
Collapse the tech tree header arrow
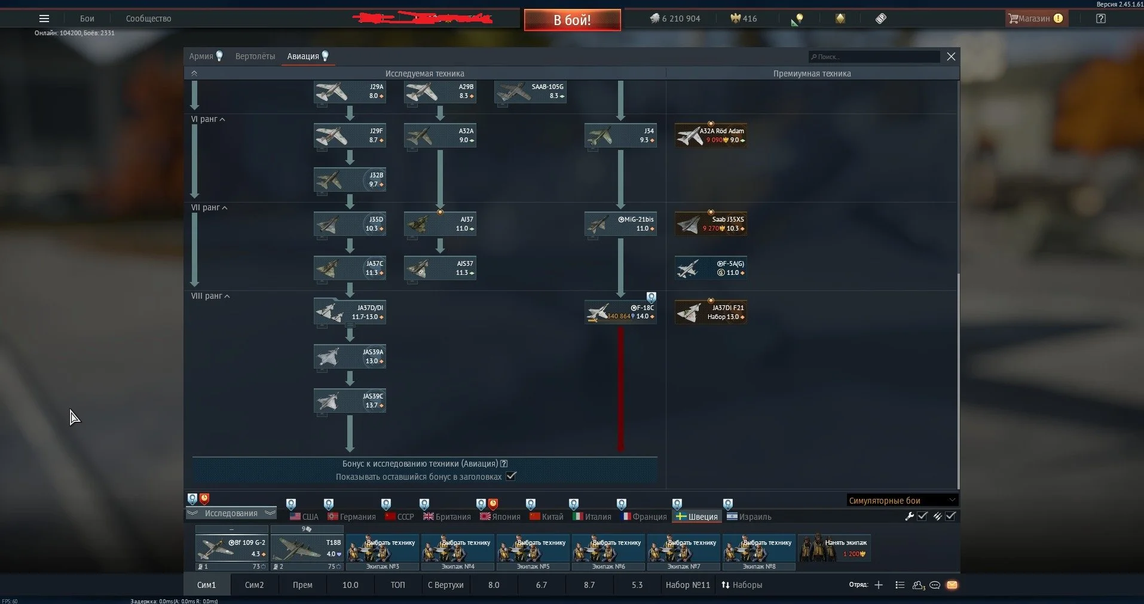pos(194,73)
